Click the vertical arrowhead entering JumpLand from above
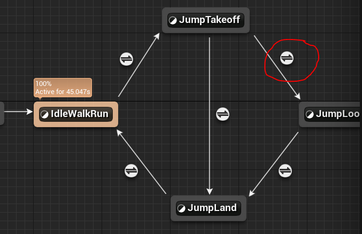 210,192
